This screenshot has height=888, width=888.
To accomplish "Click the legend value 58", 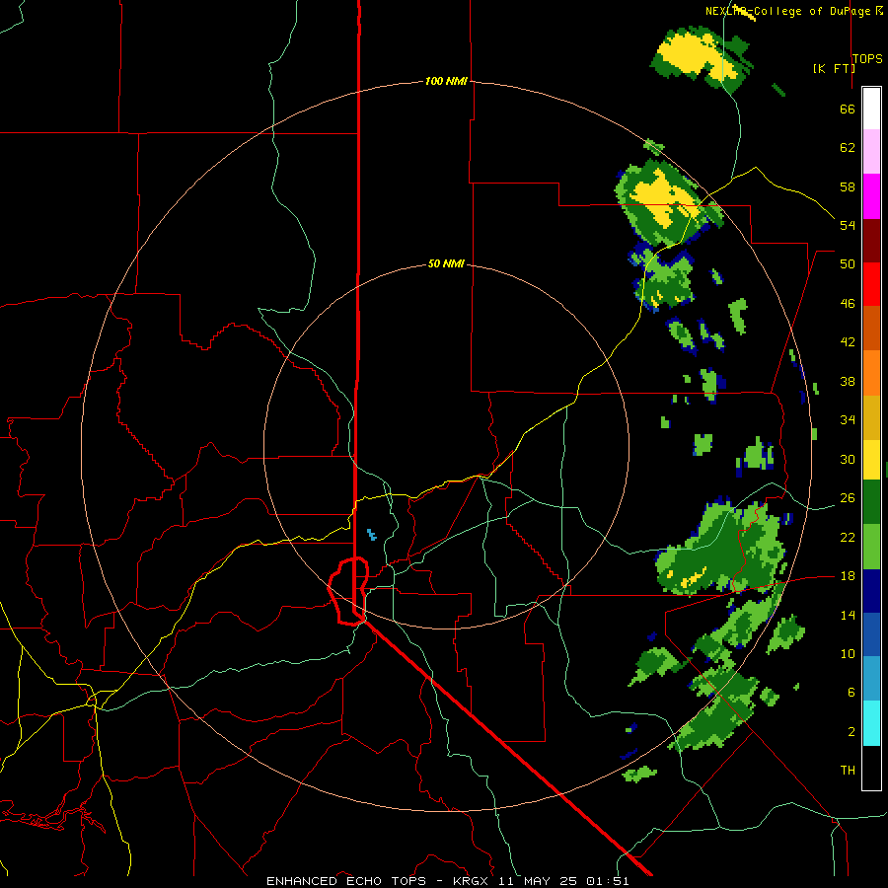I will click(848, 186).
